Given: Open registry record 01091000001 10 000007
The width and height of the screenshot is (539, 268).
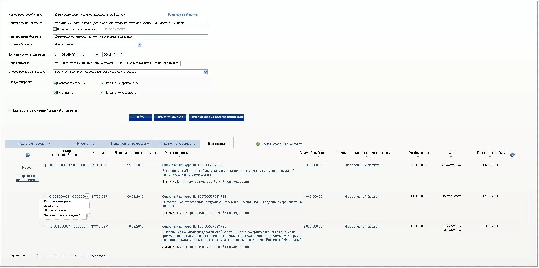Looking at the screenshot, I should pos(68,227).
